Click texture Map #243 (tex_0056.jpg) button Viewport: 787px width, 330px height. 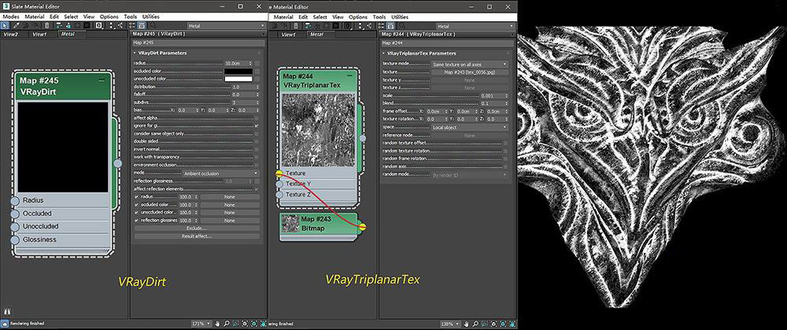pos(470,72)
